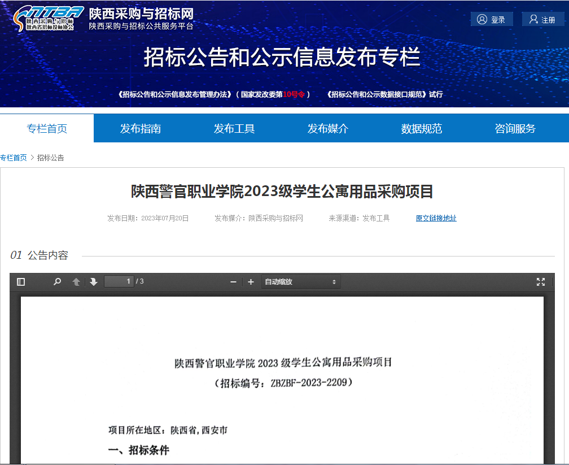The image size is (569, 465).
Task: Click 项目所在地区 line in the PDF
Action: coord(168,430)
